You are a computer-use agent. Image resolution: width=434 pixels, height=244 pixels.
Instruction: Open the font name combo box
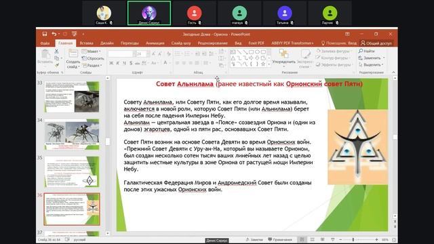pos(122,54)
